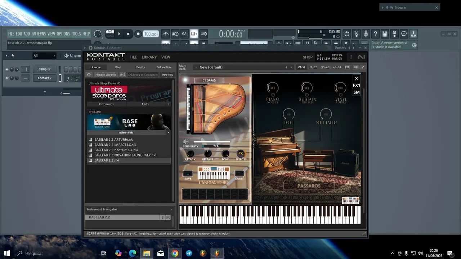
Task: Click the globe icon in the FL news panel
Action: coord(414,45)
